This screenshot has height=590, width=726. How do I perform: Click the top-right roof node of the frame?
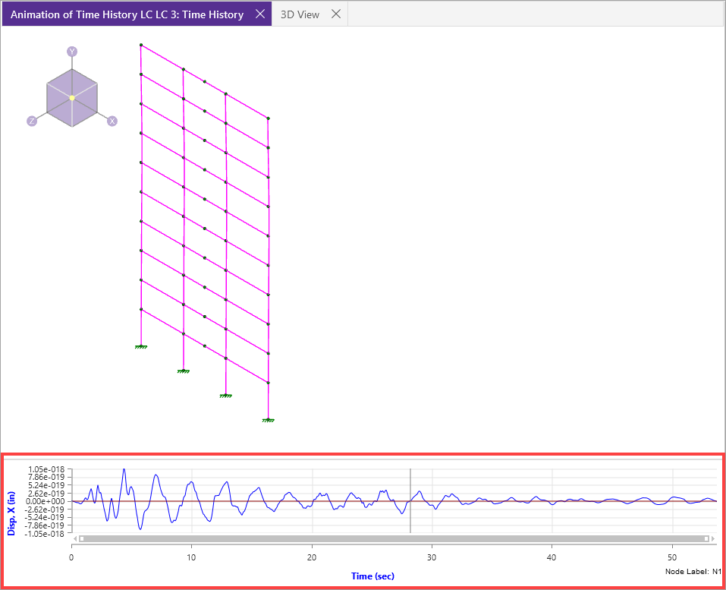(x=268, y=118)
